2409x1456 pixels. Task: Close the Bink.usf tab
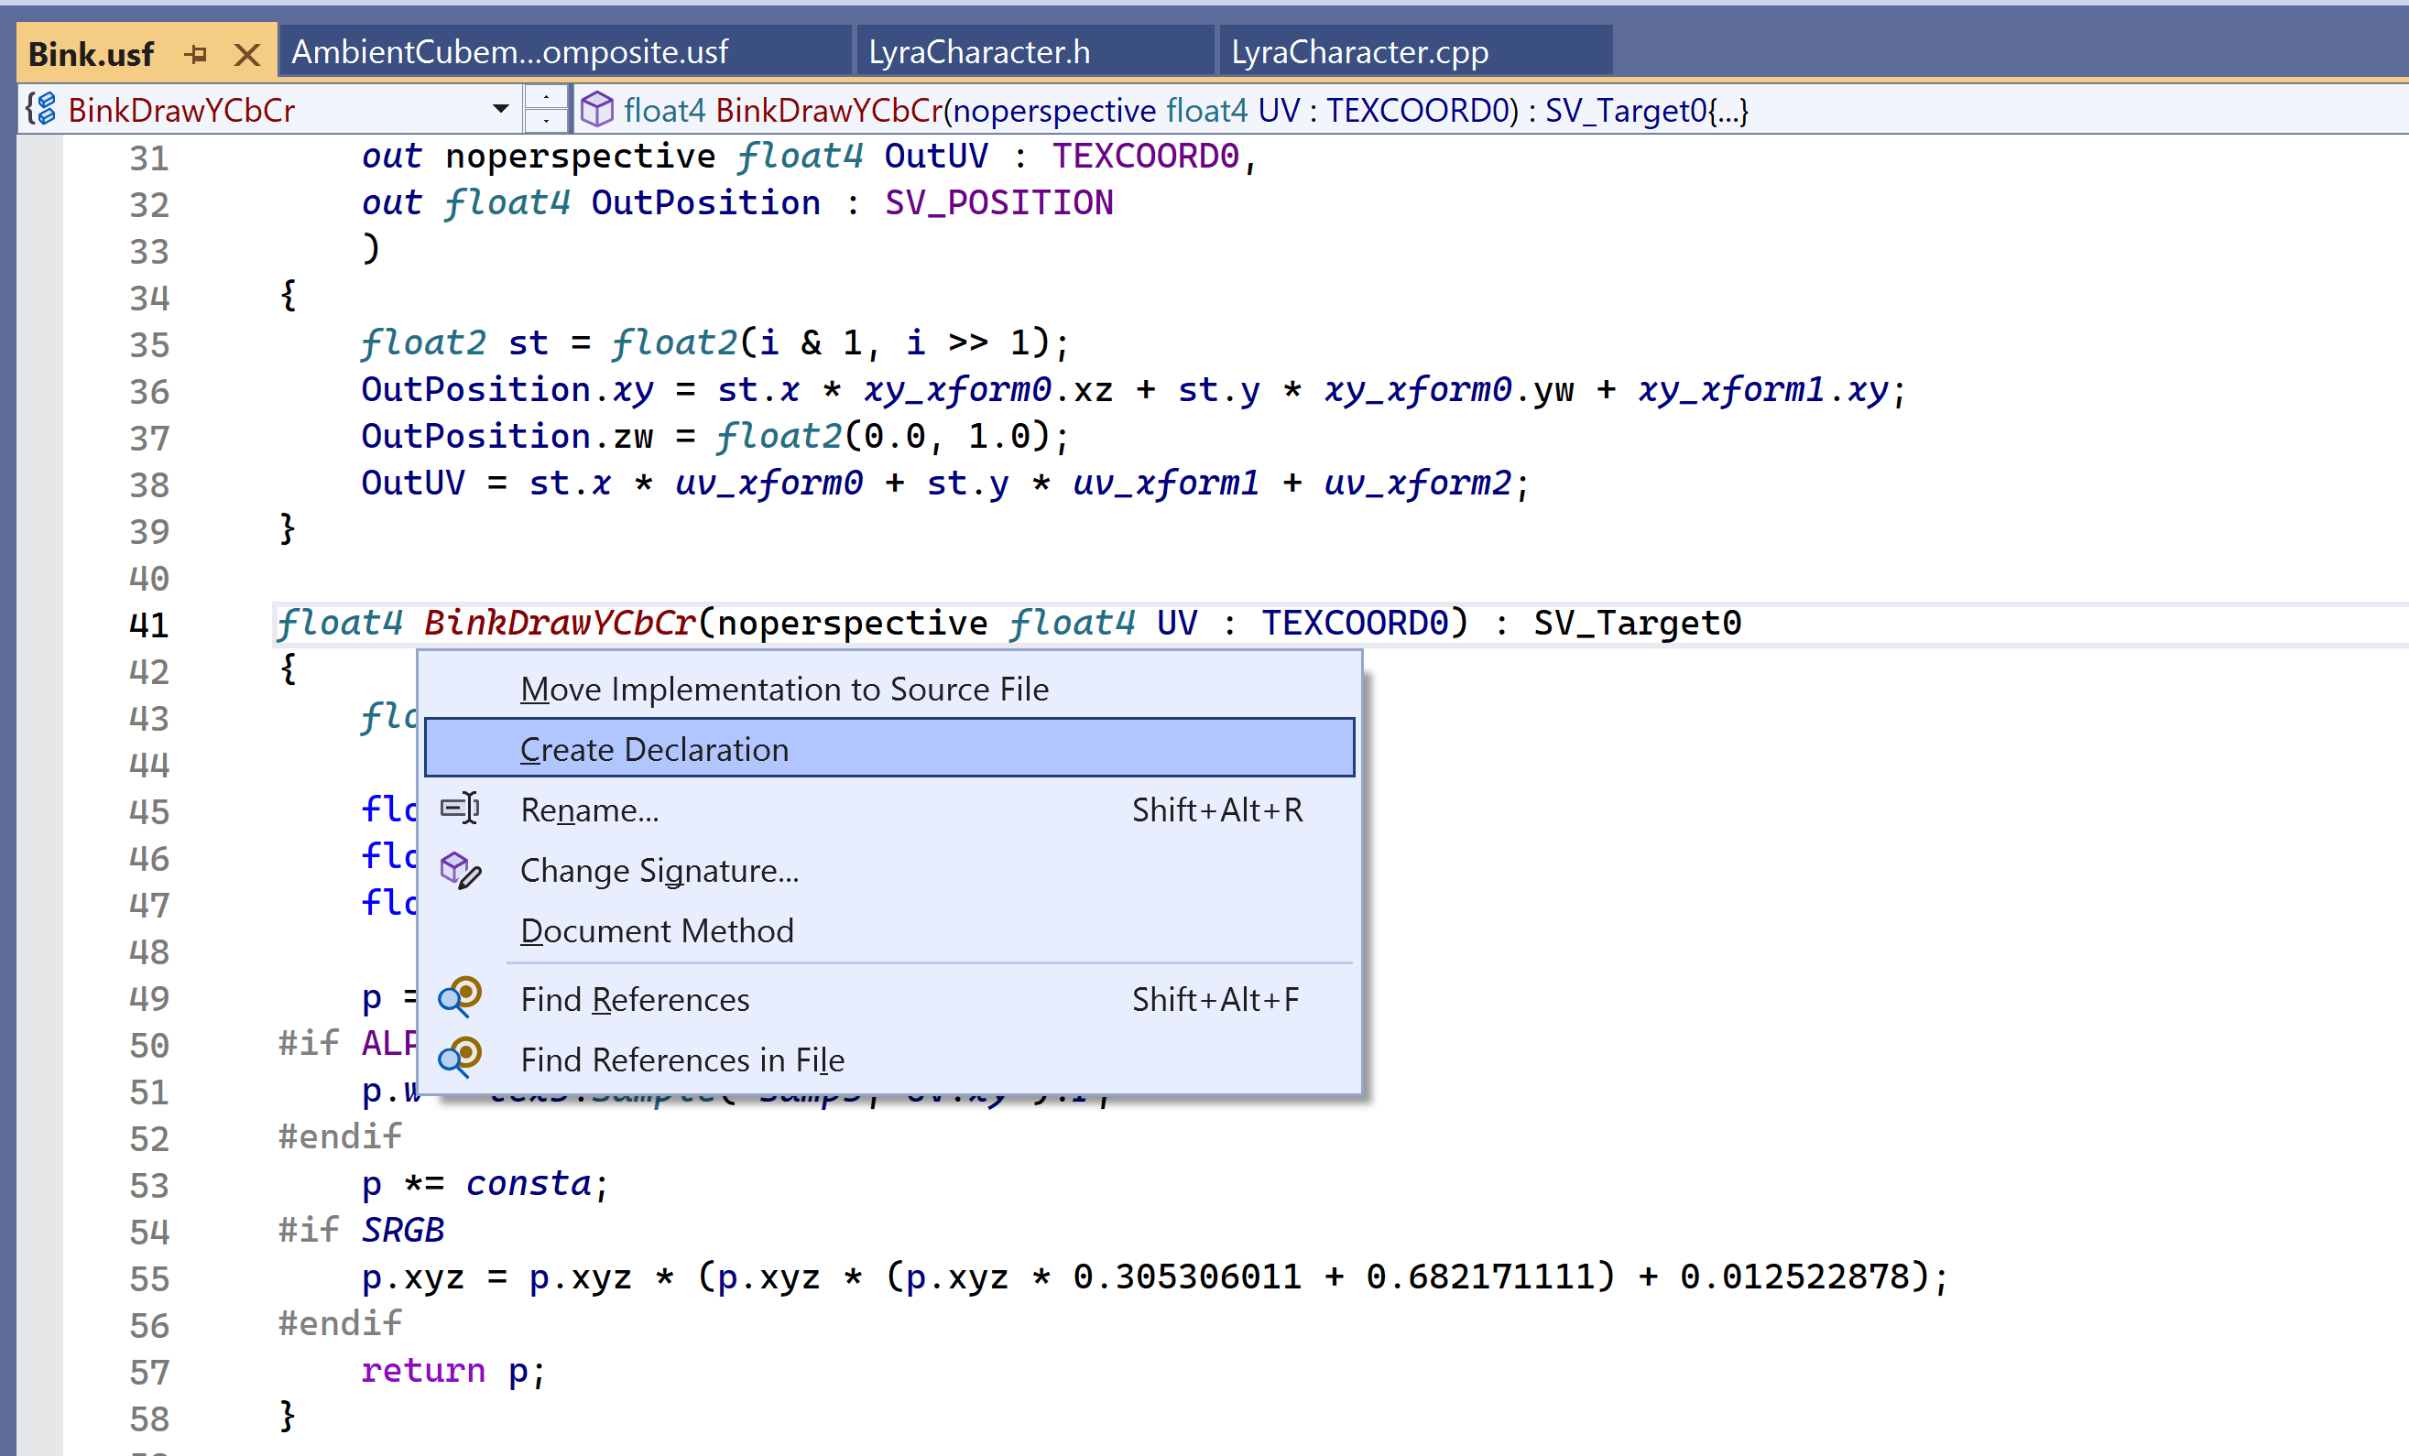tap(247, 54)
